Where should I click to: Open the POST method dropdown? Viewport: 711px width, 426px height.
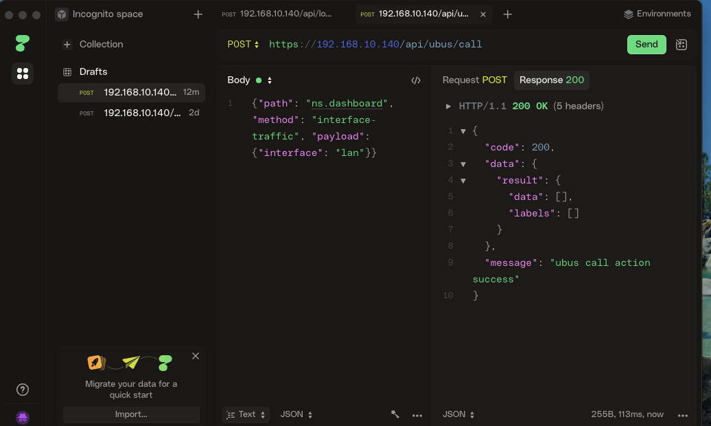(x=243, y=45)
